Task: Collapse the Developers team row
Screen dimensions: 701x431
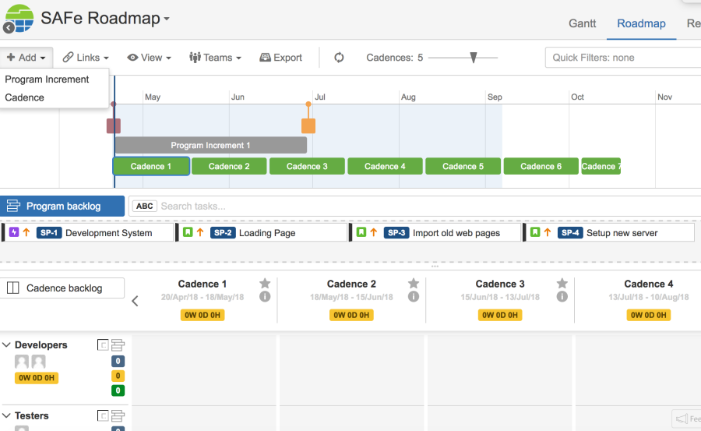Action: pyautogui.click(x=7, y=344)
